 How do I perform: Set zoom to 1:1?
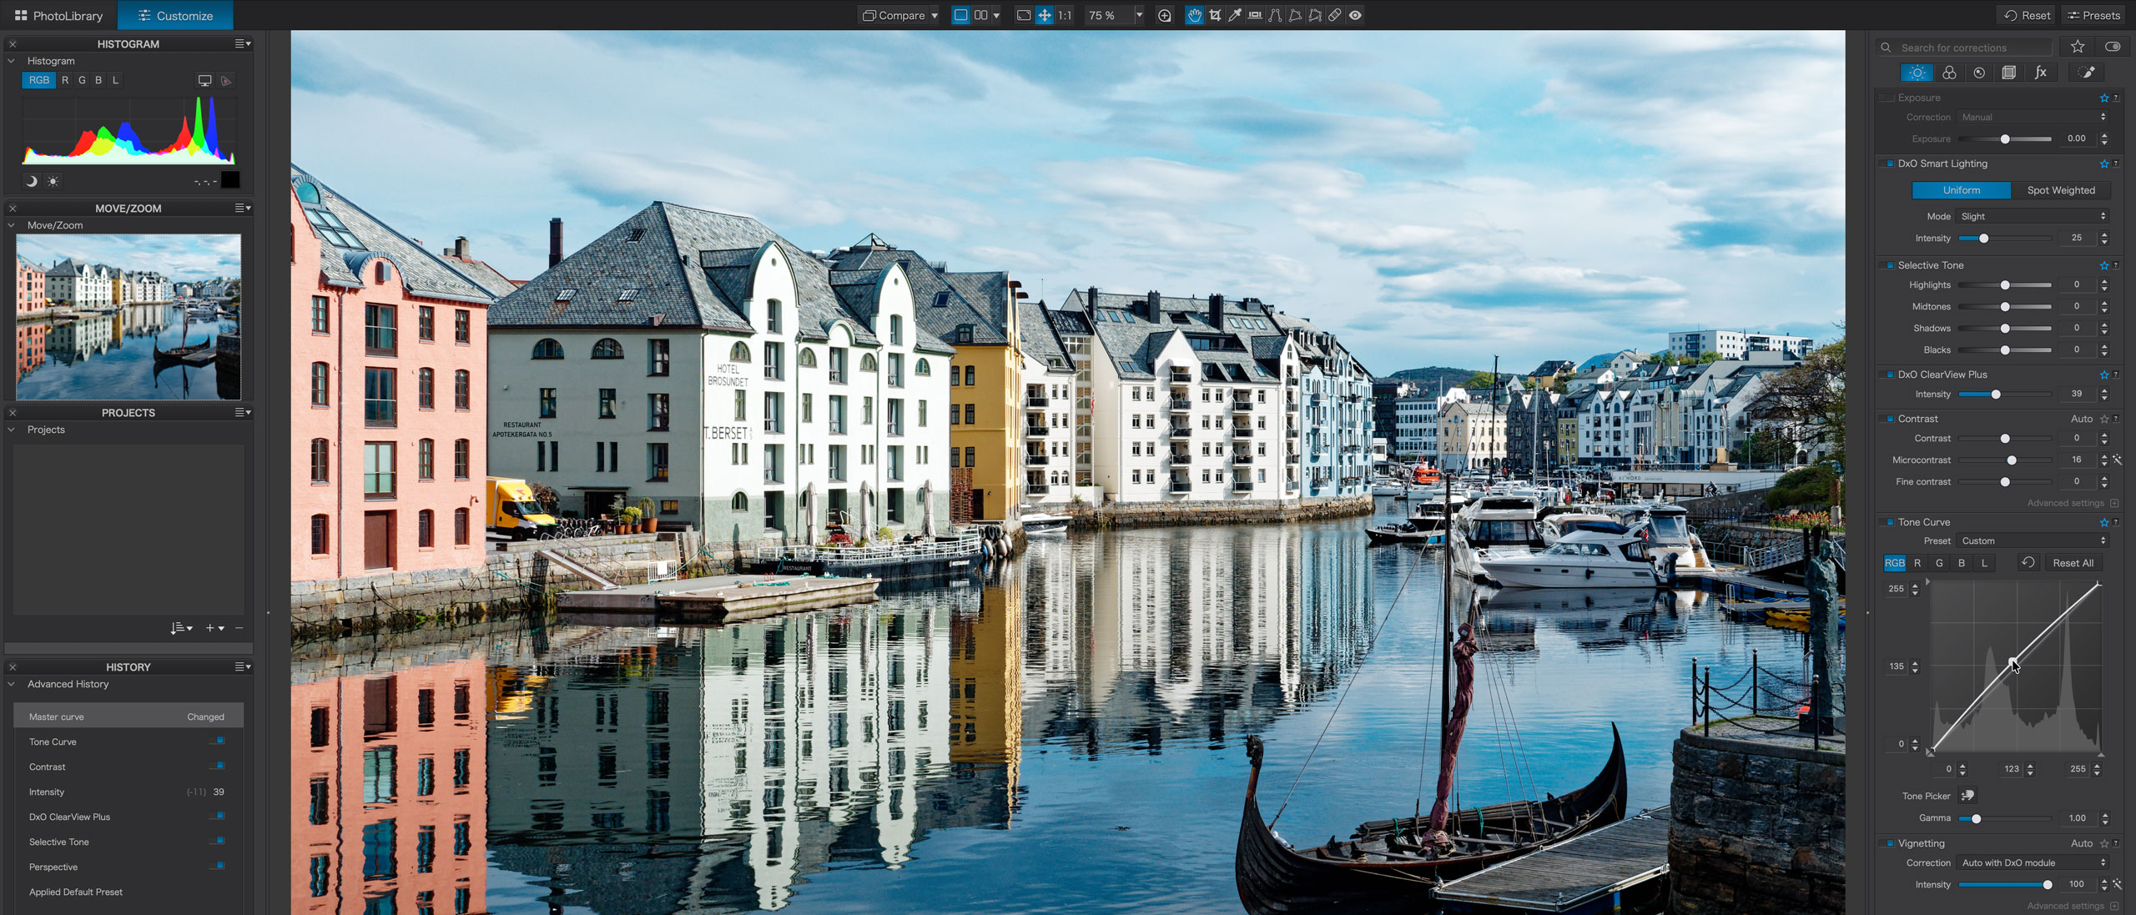(x=1065, y=15)
